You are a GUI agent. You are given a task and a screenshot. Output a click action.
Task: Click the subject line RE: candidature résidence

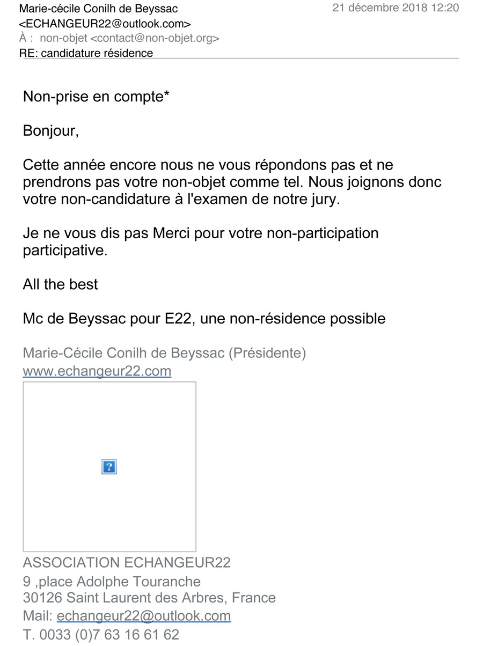(x=86, y=53)
